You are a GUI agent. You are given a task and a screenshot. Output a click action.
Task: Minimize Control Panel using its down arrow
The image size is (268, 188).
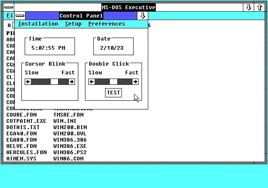[142, 16]
